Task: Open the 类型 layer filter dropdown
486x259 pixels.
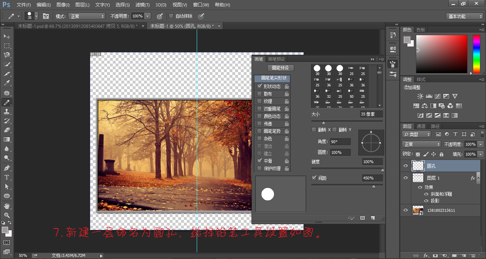Action: point(416,134)
